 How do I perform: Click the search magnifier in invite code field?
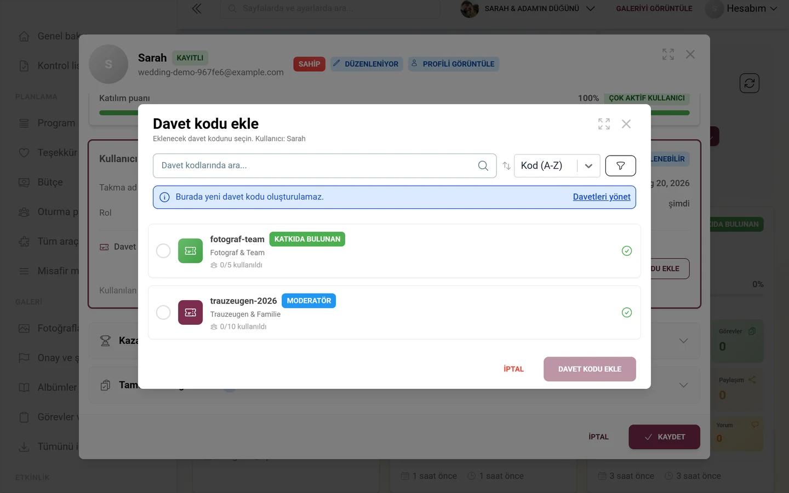click(483, 165)
